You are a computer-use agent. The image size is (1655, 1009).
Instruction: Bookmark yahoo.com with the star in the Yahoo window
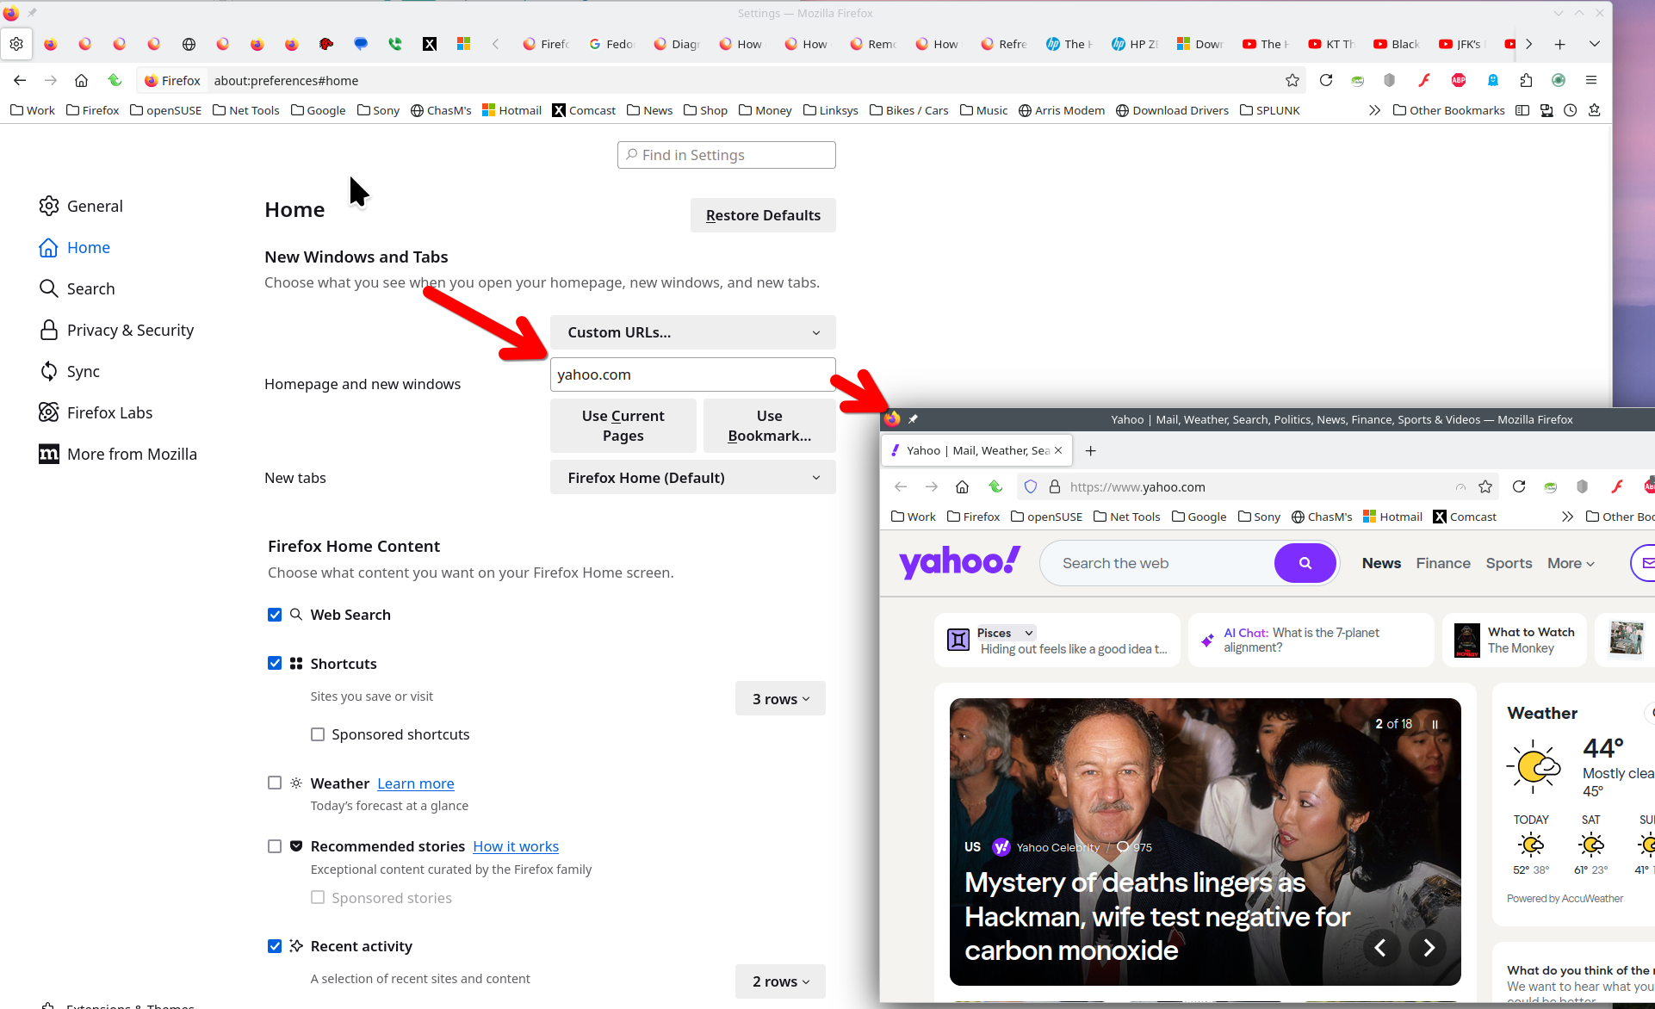tap(1485, 486)
